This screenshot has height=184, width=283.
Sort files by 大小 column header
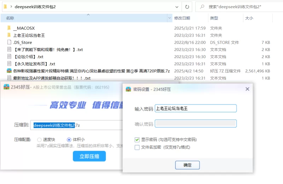point(249,18)
